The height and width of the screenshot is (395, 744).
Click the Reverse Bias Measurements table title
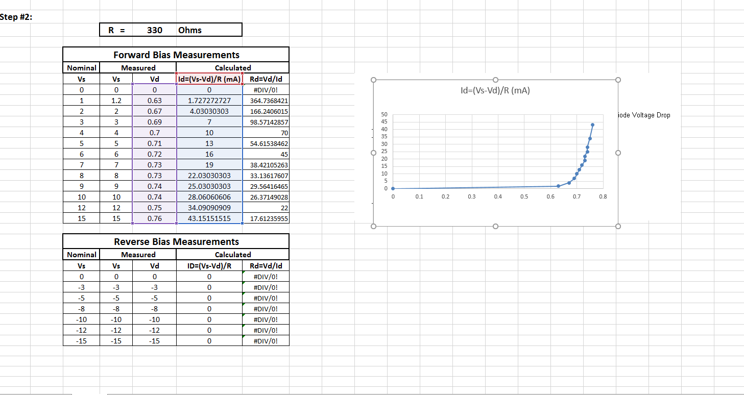[176, 241]
